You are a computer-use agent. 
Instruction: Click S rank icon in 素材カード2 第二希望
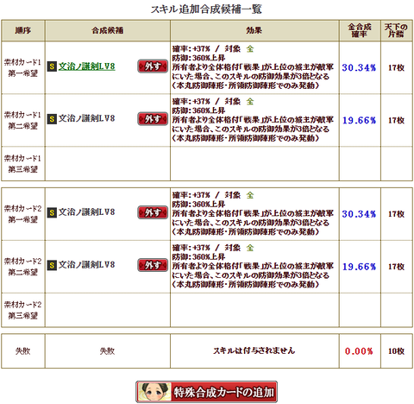pos(52,265)
